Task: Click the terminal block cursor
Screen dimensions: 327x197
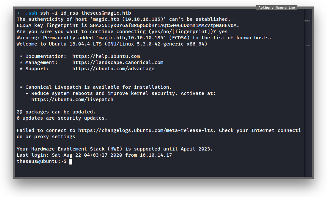Action: 71,162
